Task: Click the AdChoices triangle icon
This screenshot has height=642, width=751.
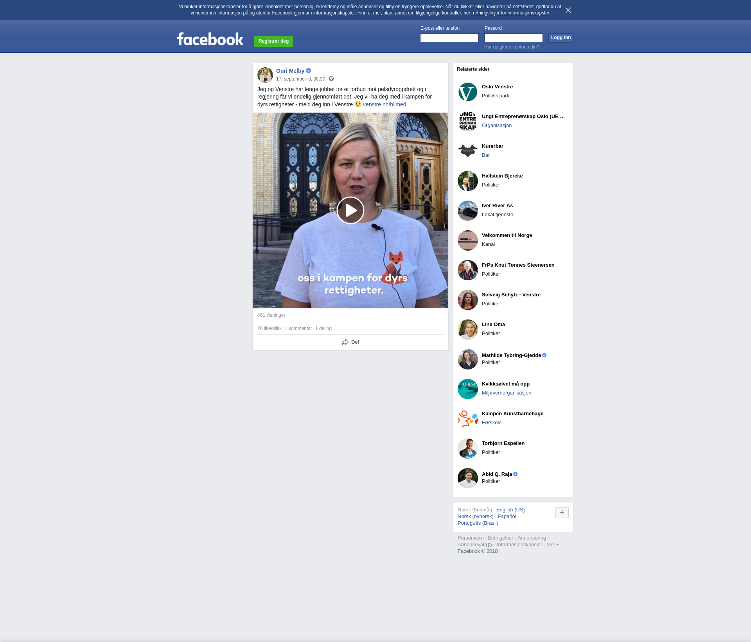Action: 490,545
